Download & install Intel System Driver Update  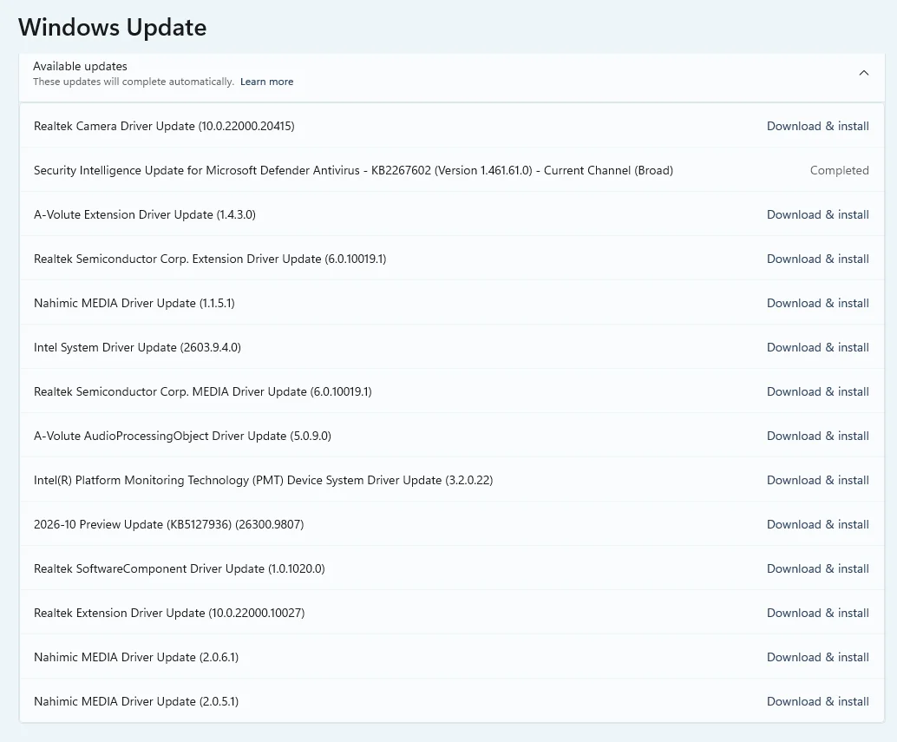pos(817,348)
